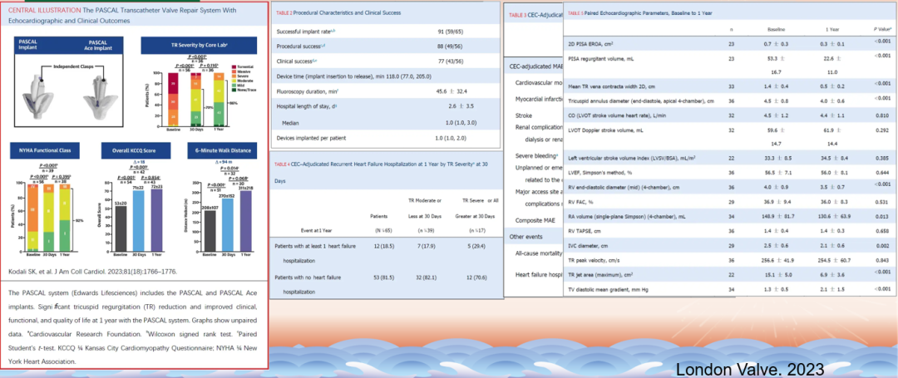
Task: Click the PASCAL Implant label
Action: click(x=28, y=45)
